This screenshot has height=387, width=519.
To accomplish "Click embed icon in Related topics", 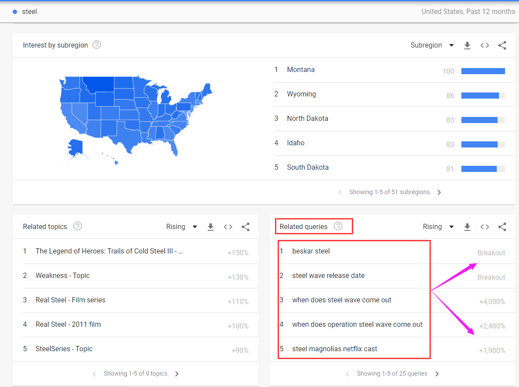I will (228, 227).
